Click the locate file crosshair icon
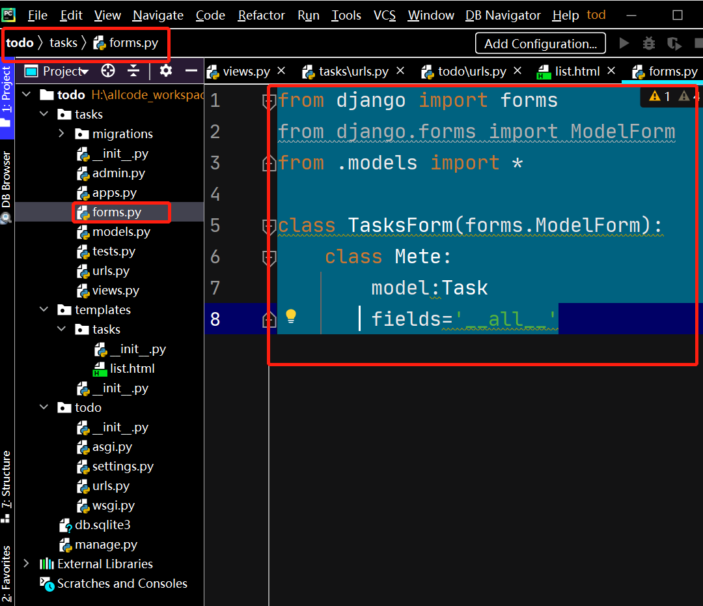This screenshot has height=606, width=703. [108, 71]
